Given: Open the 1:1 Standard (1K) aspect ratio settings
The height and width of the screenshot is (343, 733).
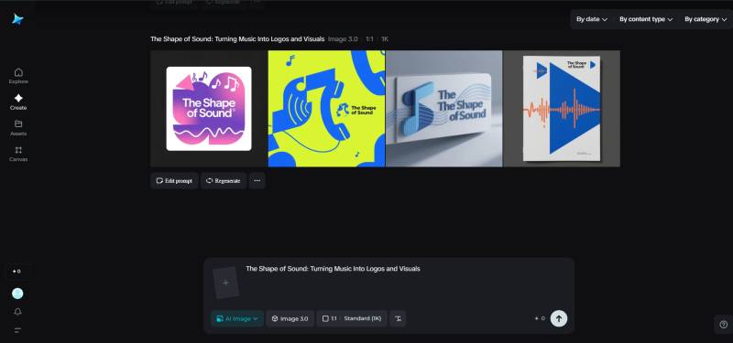Looking at the screenshot, I should tap(352, 318).
